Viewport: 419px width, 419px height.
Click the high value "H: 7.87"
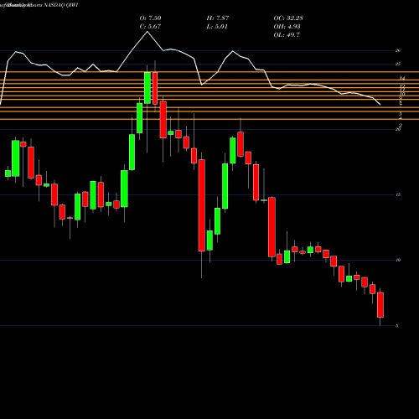coord(218,18)
